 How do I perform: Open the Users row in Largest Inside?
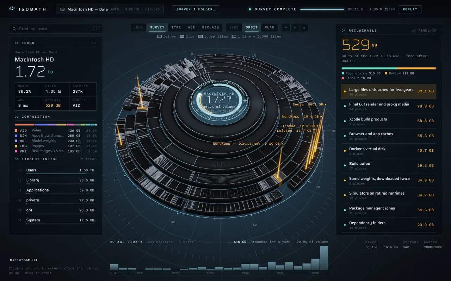click(56, 170)
